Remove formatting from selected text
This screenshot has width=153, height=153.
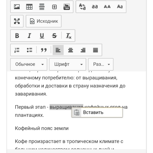[x=69, y=36]
